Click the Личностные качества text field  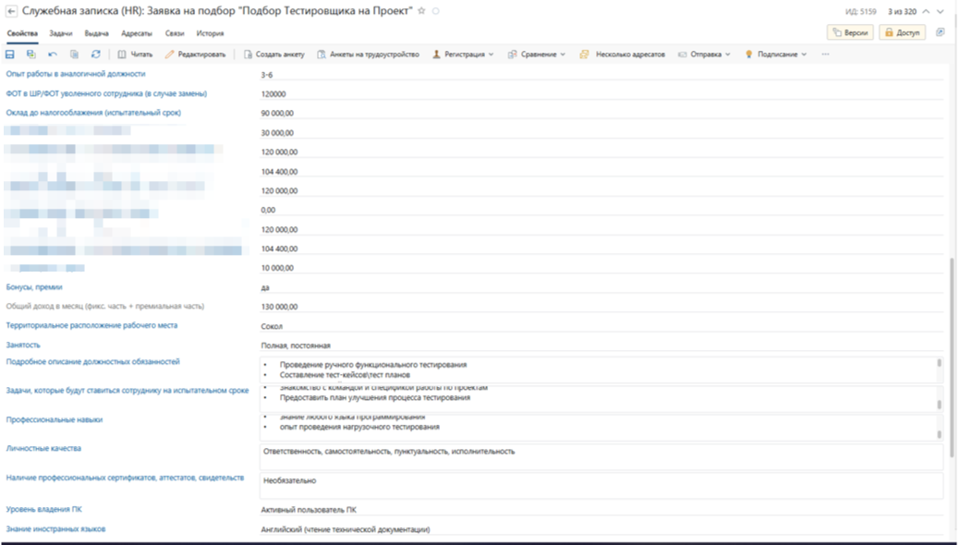coord(601,455)
